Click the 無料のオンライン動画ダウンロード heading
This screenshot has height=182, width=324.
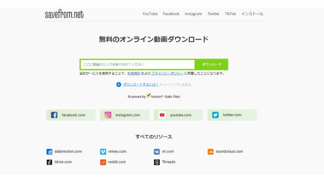click(x=153, y=39)
